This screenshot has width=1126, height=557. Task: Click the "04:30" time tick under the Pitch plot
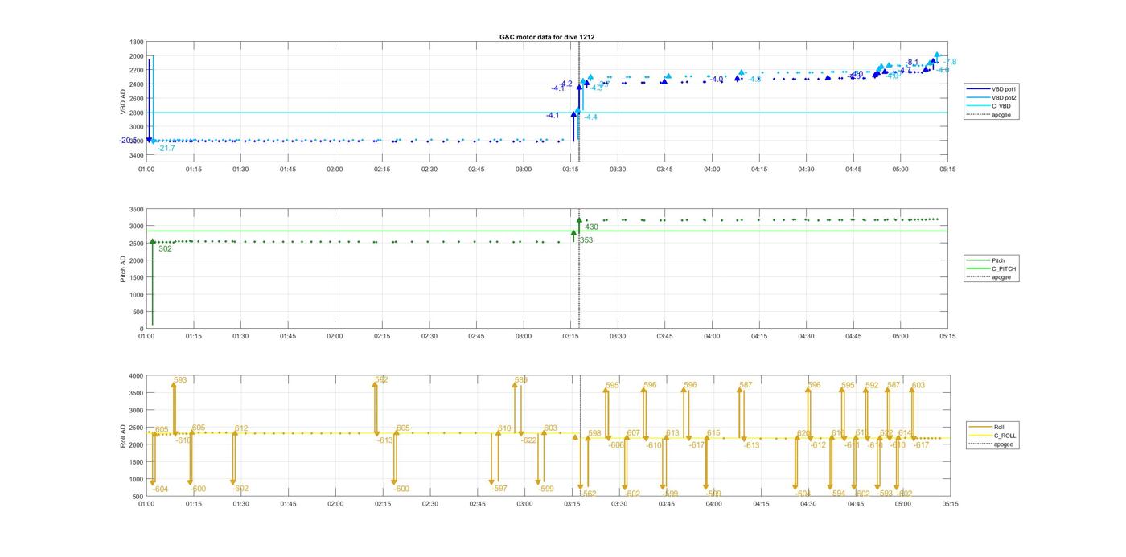point(807,337)
